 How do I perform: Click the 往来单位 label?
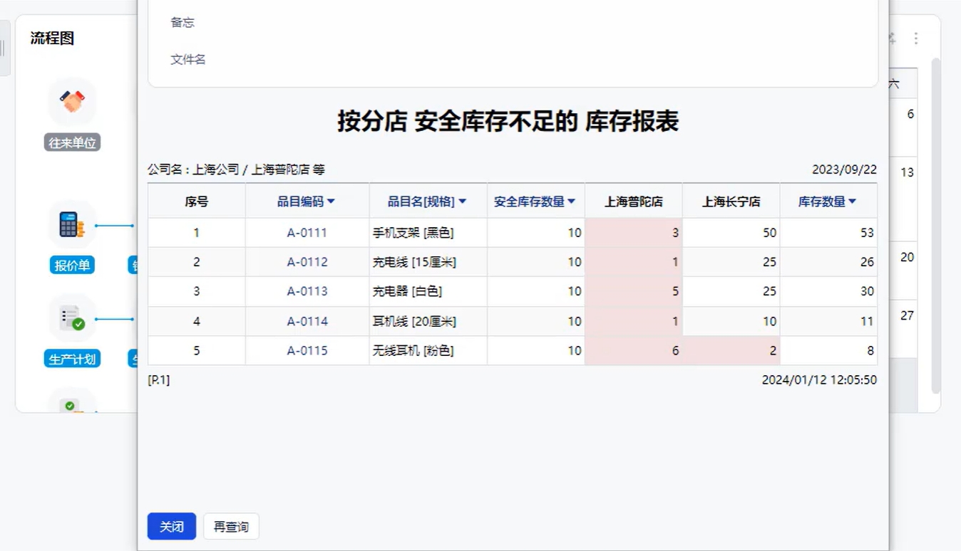72,143
